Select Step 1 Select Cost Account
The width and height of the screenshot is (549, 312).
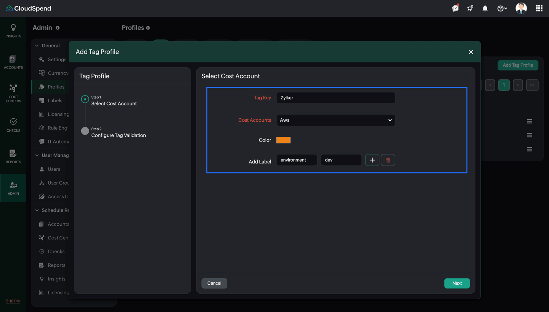pos(109,101)
